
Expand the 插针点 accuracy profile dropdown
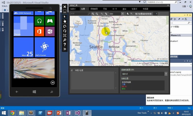click(x=166, y=74)
